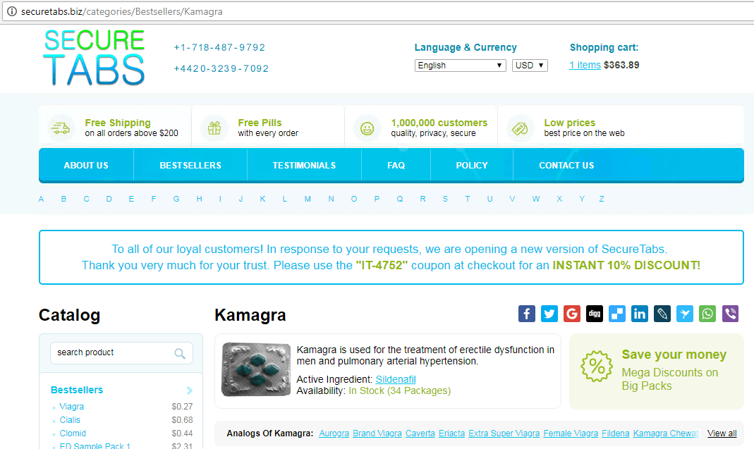Open the Caverta analog link

(x=420, y=433)
